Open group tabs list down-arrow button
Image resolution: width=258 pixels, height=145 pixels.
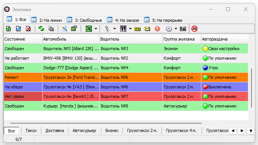click(x=251, y=131)
